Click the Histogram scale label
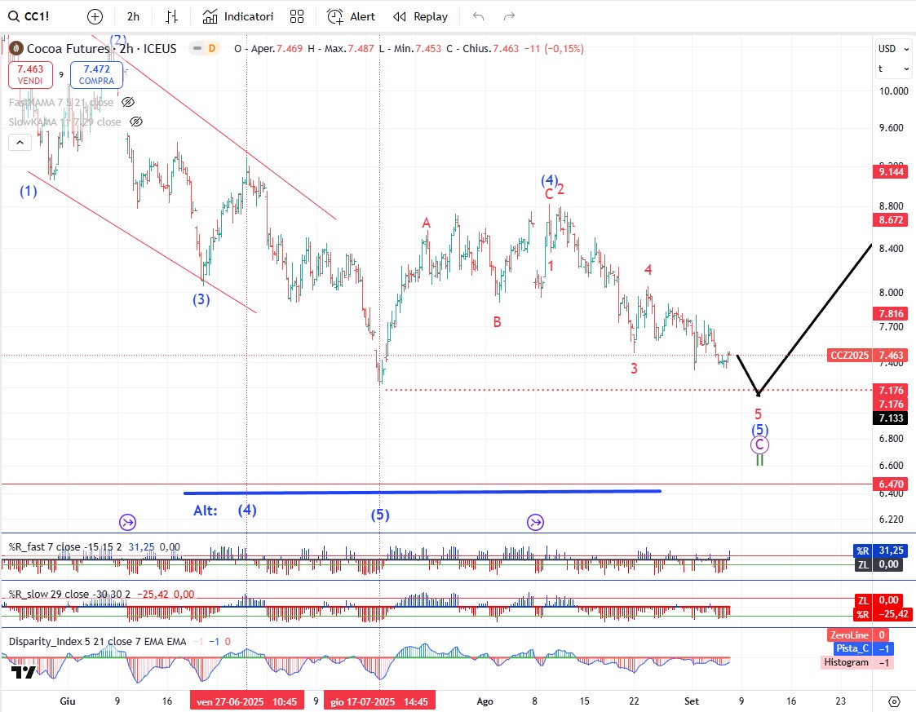 click(846, 662)
